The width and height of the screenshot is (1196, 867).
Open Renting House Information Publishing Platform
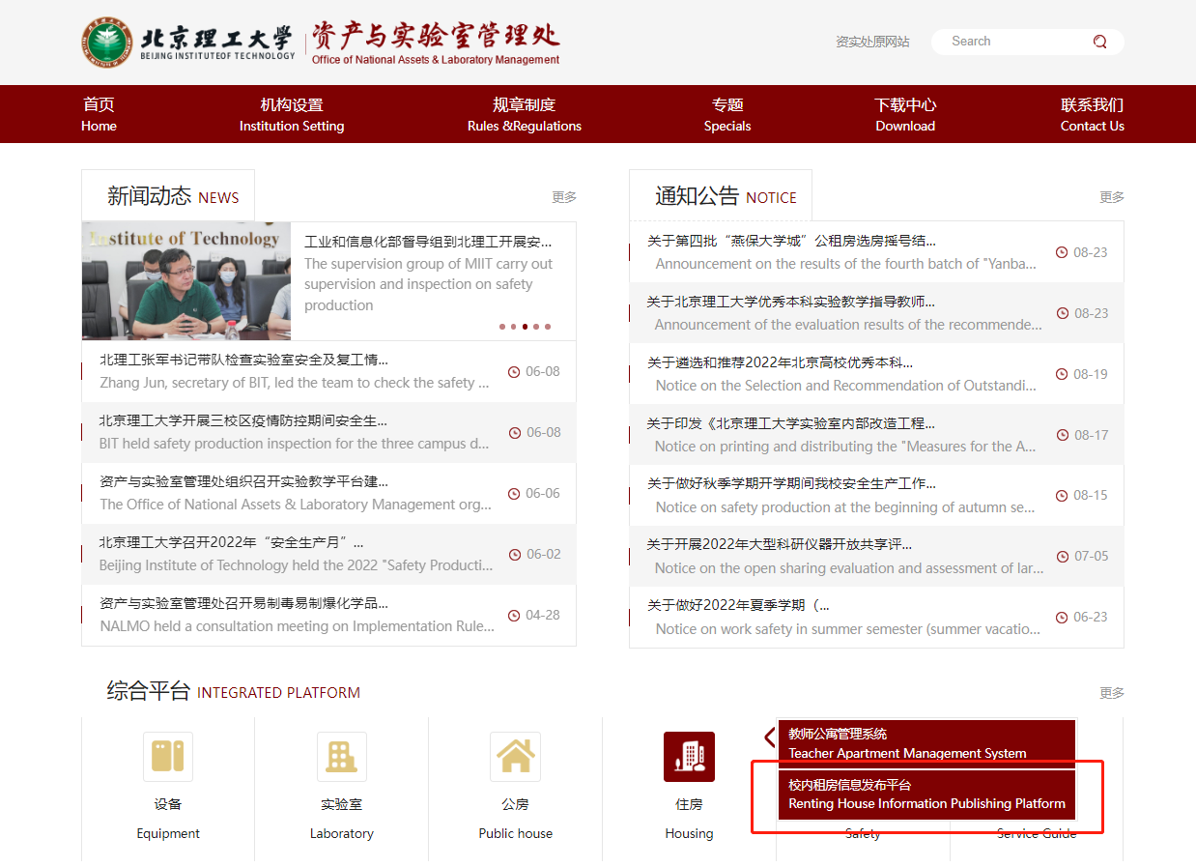tap(926, 795)
